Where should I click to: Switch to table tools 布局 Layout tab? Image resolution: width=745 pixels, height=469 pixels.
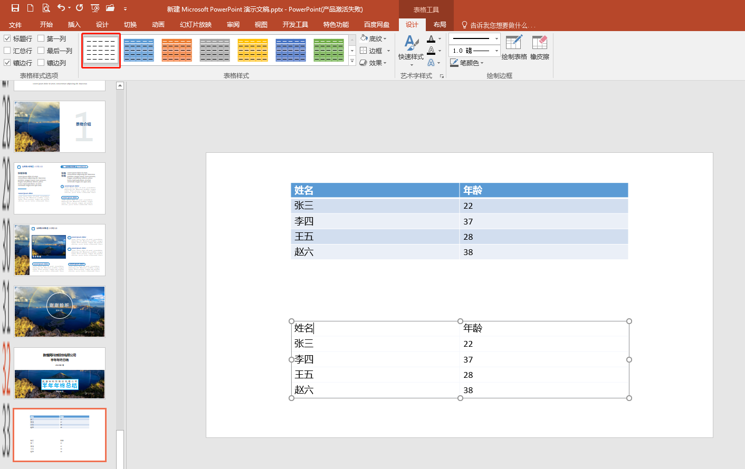click(440, 25)
